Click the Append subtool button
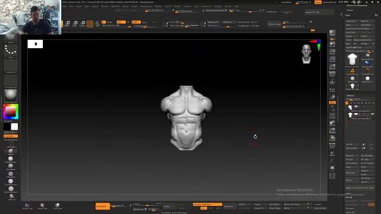The width and height of the screenshot is (381, 214). [367, 171]
